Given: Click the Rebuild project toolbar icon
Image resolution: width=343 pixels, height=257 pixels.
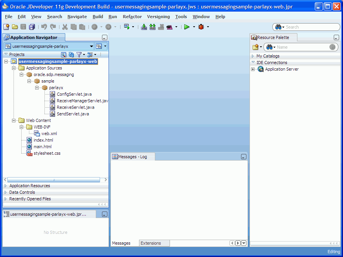Looking at the screenshot, I should tap(153, 27).
